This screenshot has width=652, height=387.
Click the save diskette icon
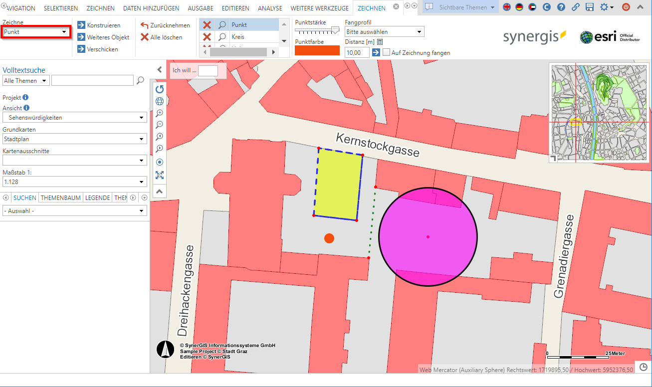pos(589,7)
